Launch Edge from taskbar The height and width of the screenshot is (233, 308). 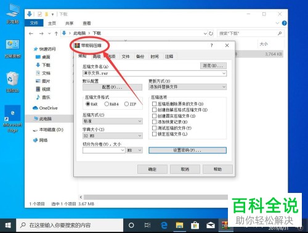164,226
